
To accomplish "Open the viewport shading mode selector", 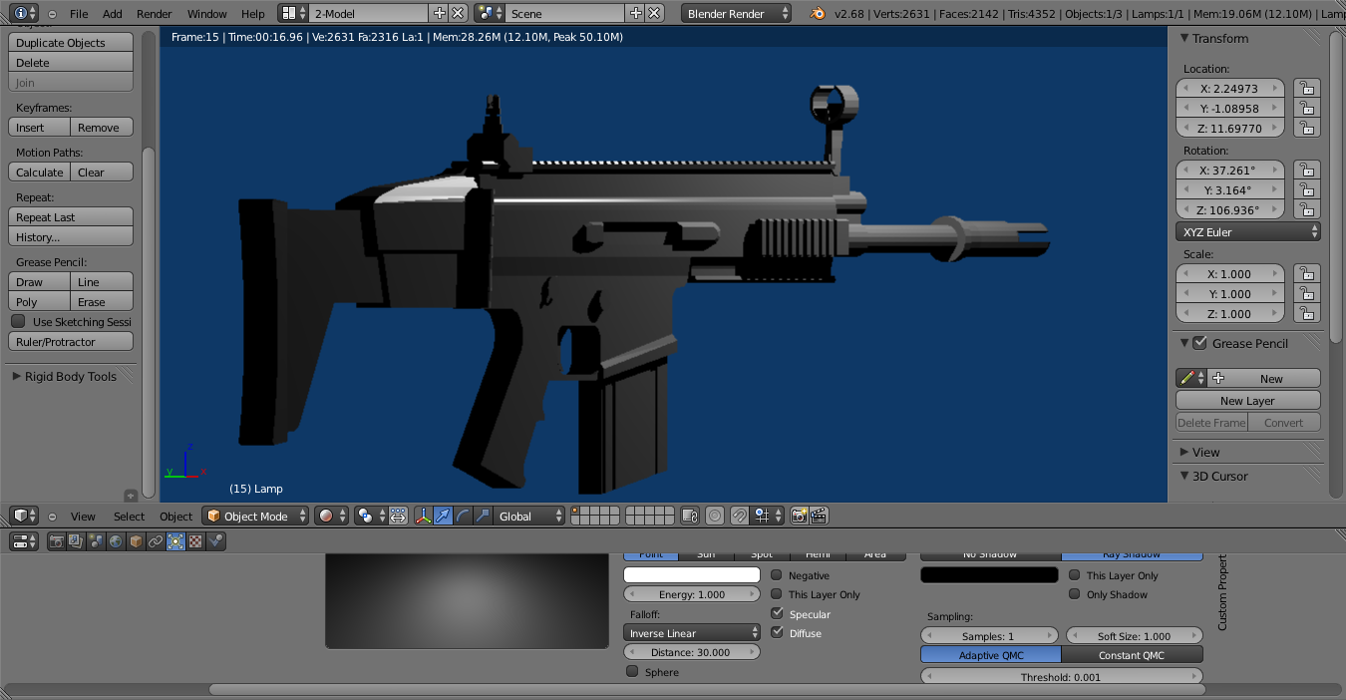I will point(331,516).
